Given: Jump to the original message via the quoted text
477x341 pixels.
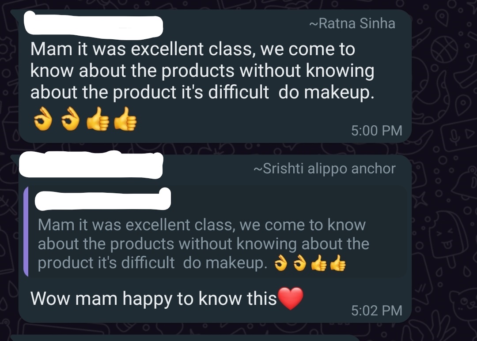Looking at the screenshot, I should (203, 244).
